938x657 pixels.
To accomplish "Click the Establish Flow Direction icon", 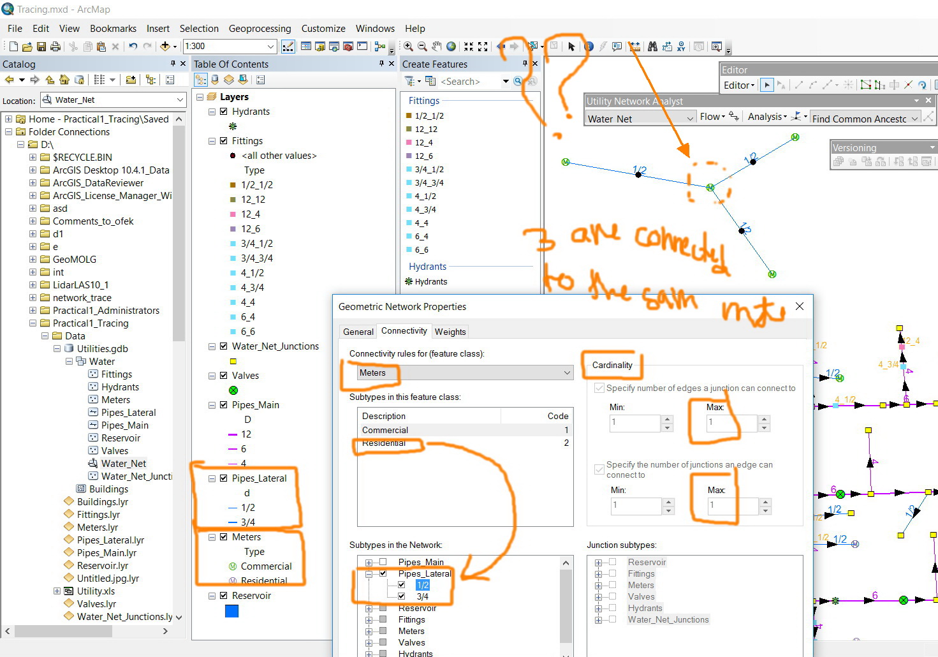I will click(734, 117).
